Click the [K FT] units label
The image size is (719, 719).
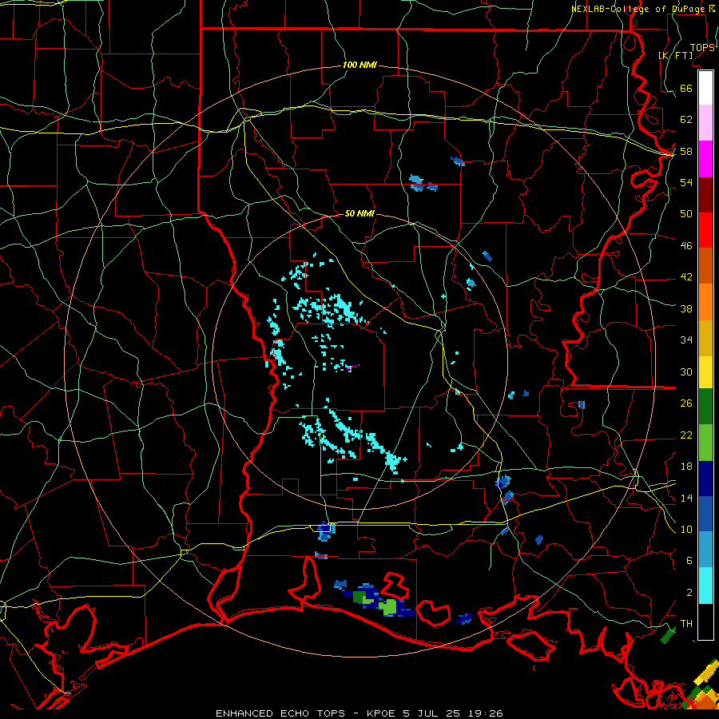[675, 55]
